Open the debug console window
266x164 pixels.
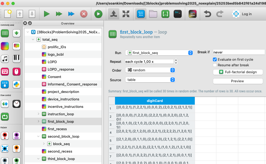point(178,14)
